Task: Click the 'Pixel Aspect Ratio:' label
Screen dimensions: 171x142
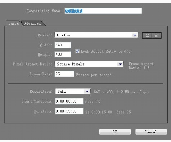Action: coord(32,64)
